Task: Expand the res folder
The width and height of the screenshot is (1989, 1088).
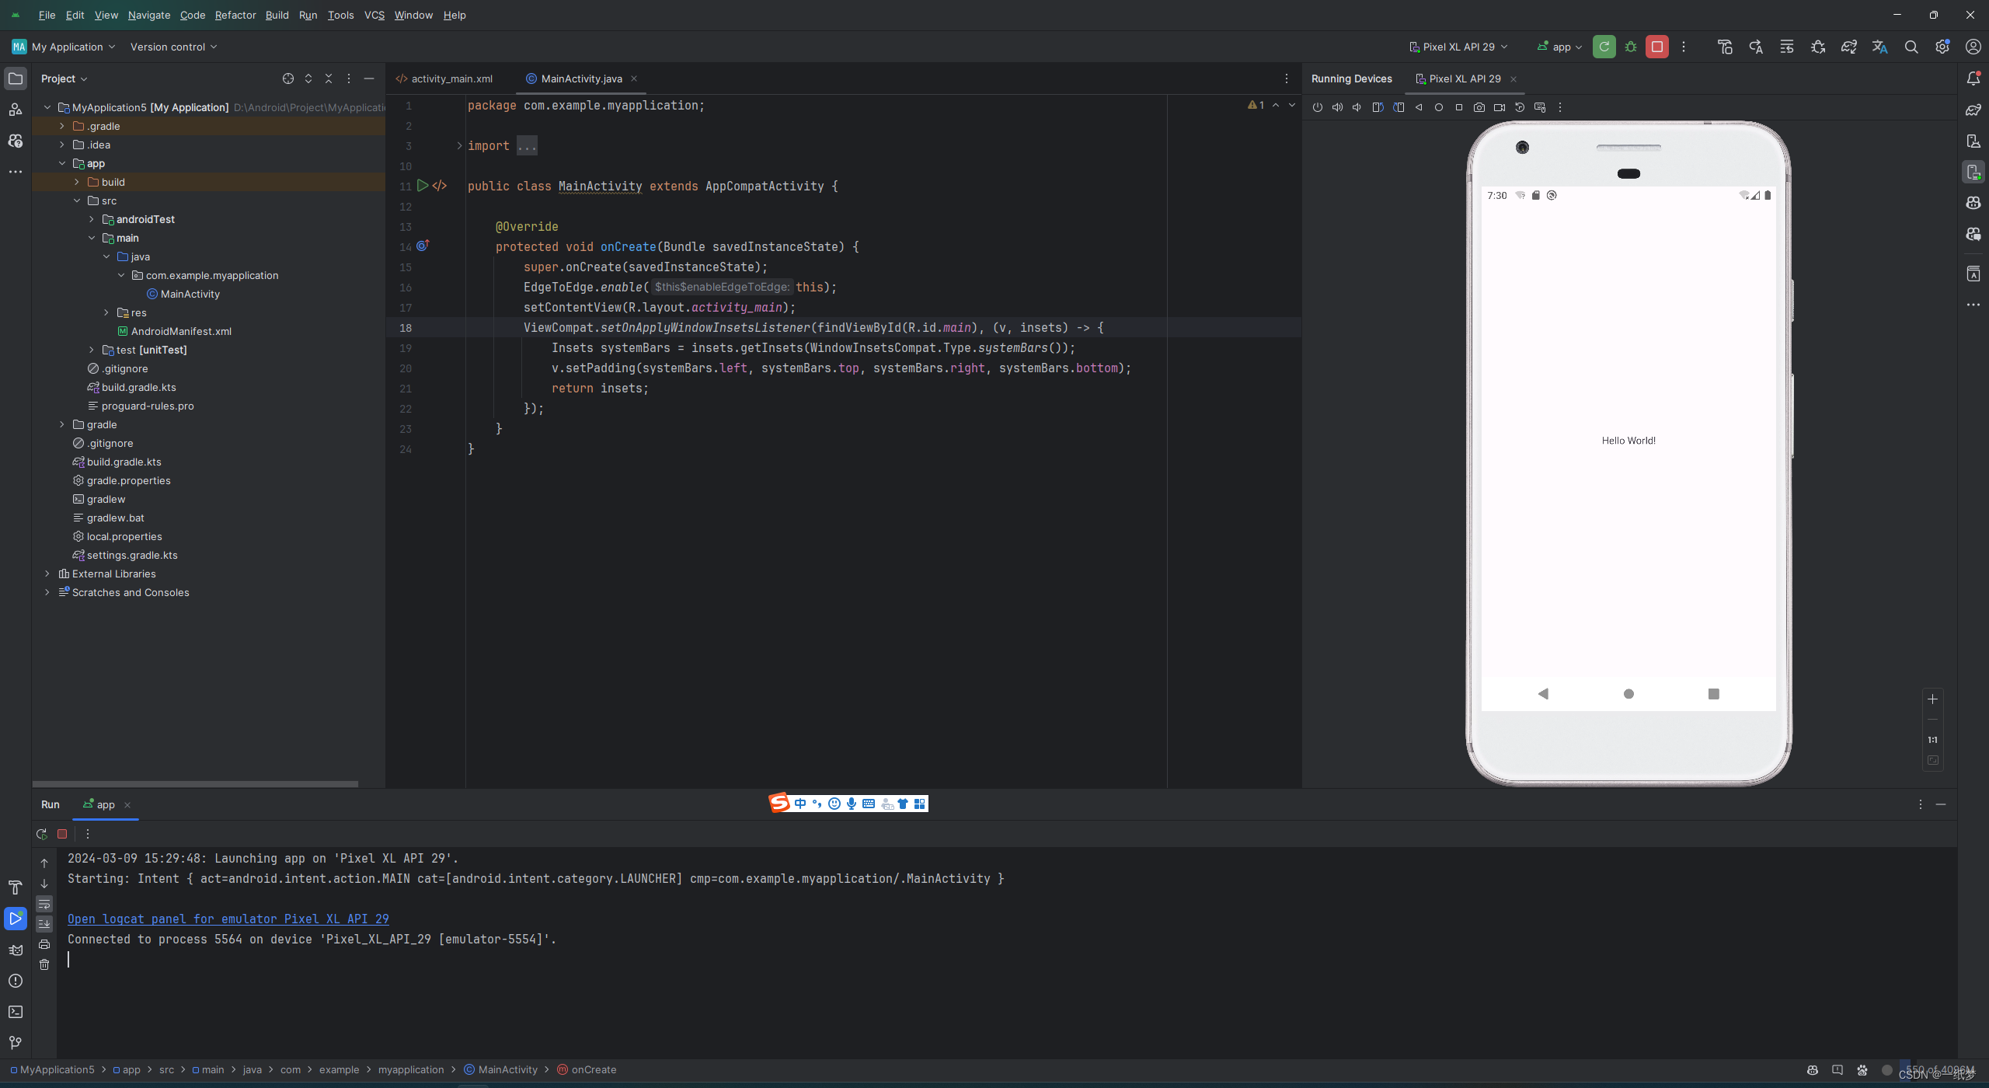Action: 106,312
